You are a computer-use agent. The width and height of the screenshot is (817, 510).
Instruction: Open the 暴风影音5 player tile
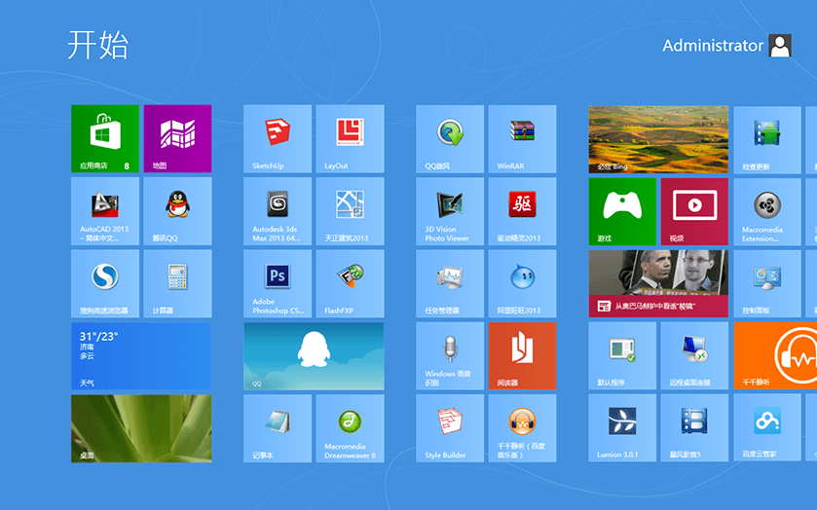[x=694, y=427]
